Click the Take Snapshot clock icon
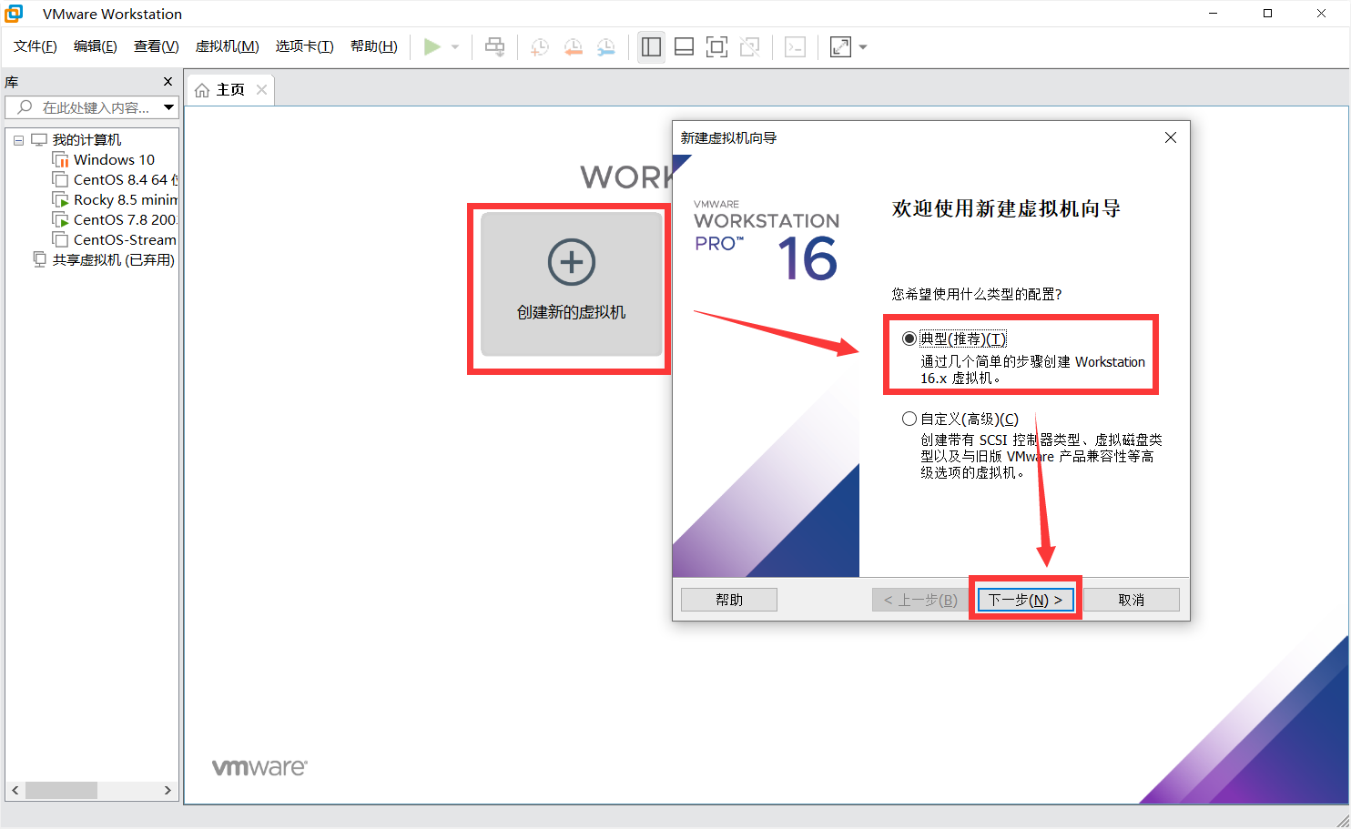This screenshot has height=829, width=1351. (540, 47)
